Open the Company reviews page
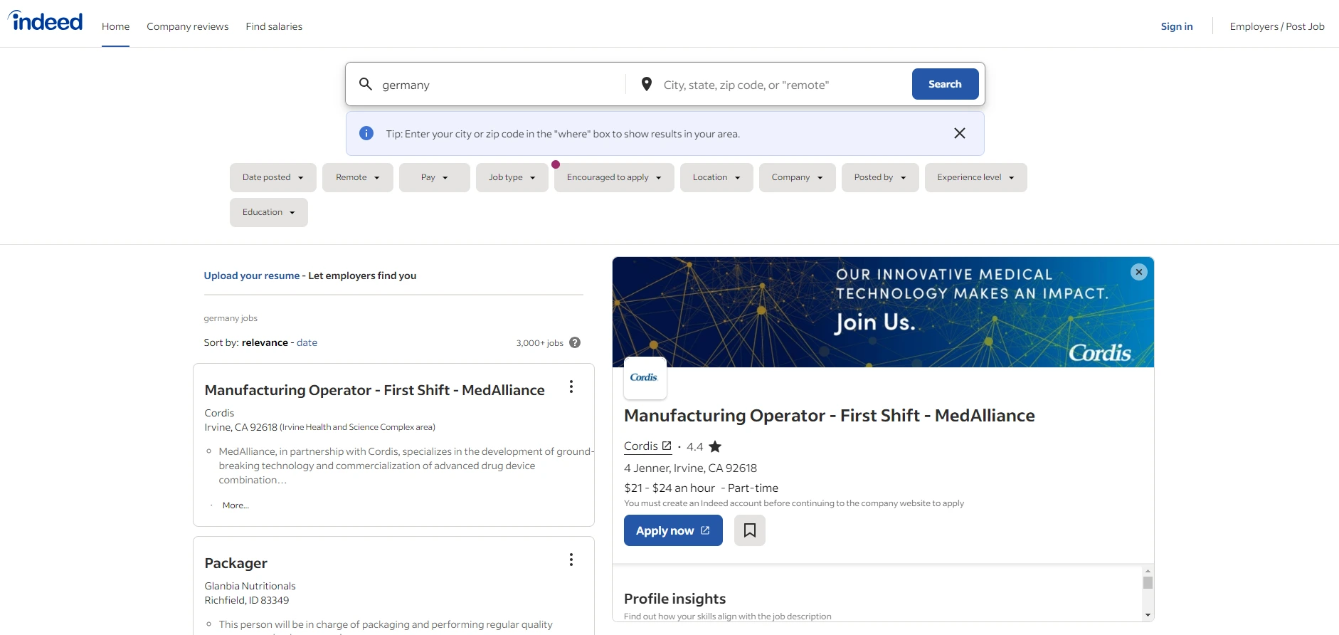 coord(188,26)
